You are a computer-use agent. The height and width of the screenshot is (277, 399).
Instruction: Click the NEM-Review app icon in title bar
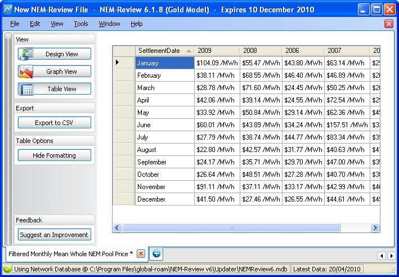pyautogui.click(x=8, y=10)
